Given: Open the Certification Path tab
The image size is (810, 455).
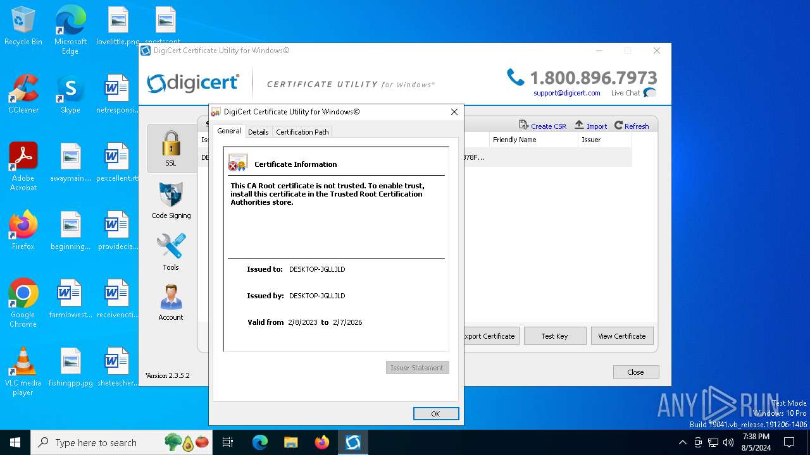Looking at the screenshot, I should [302, 131].
